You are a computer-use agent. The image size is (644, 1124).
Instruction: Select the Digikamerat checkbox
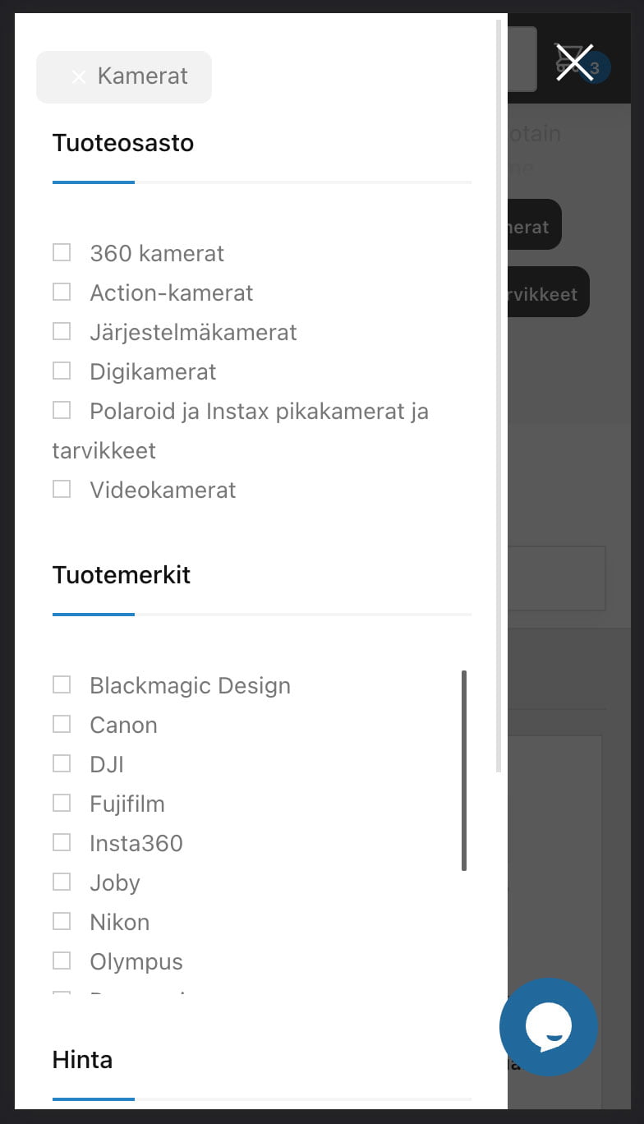coord(62,371)
